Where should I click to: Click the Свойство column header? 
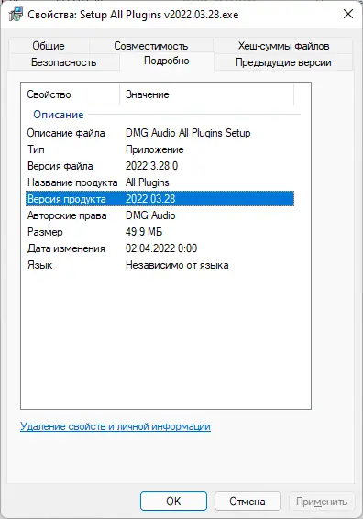coord(70,94)
